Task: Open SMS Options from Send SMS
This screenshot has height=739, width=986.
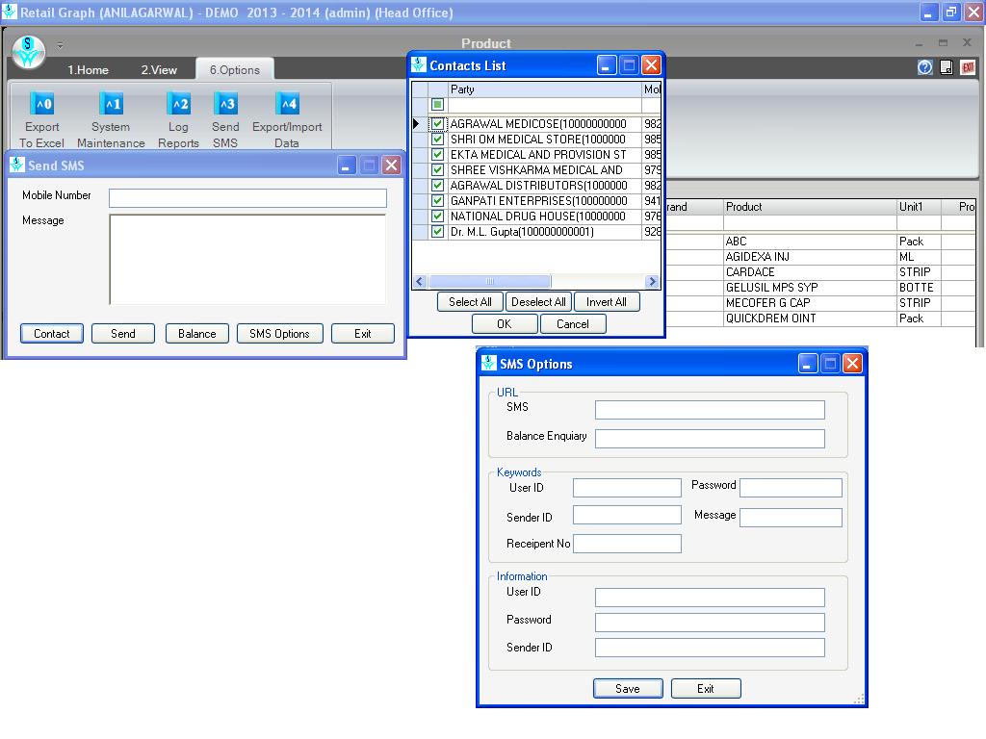Action: click(280, 334)
